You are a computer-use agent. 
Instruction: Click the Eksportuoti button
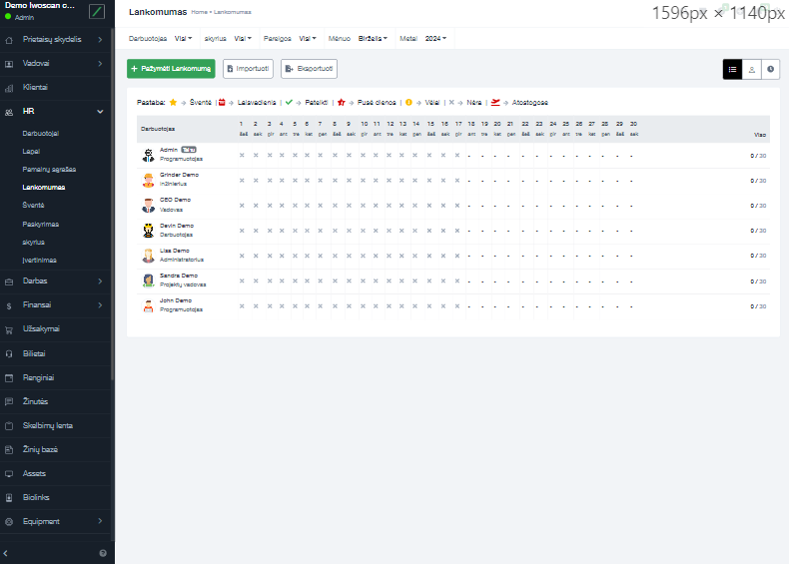pyautogui.click(x=309, y=69)
